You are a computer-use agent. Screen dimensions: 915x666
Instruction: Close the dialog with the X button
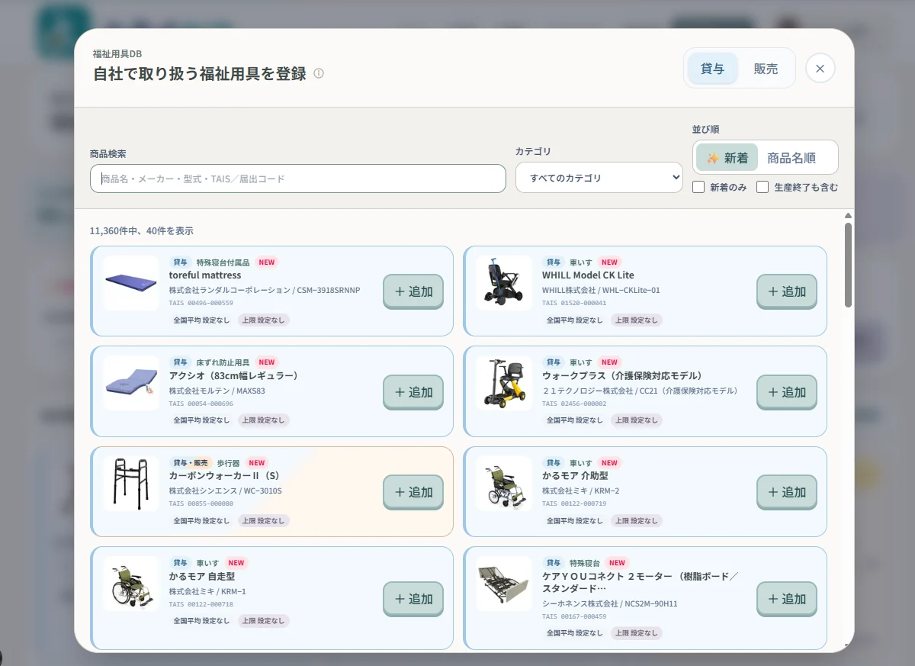(x=820, y=69)
